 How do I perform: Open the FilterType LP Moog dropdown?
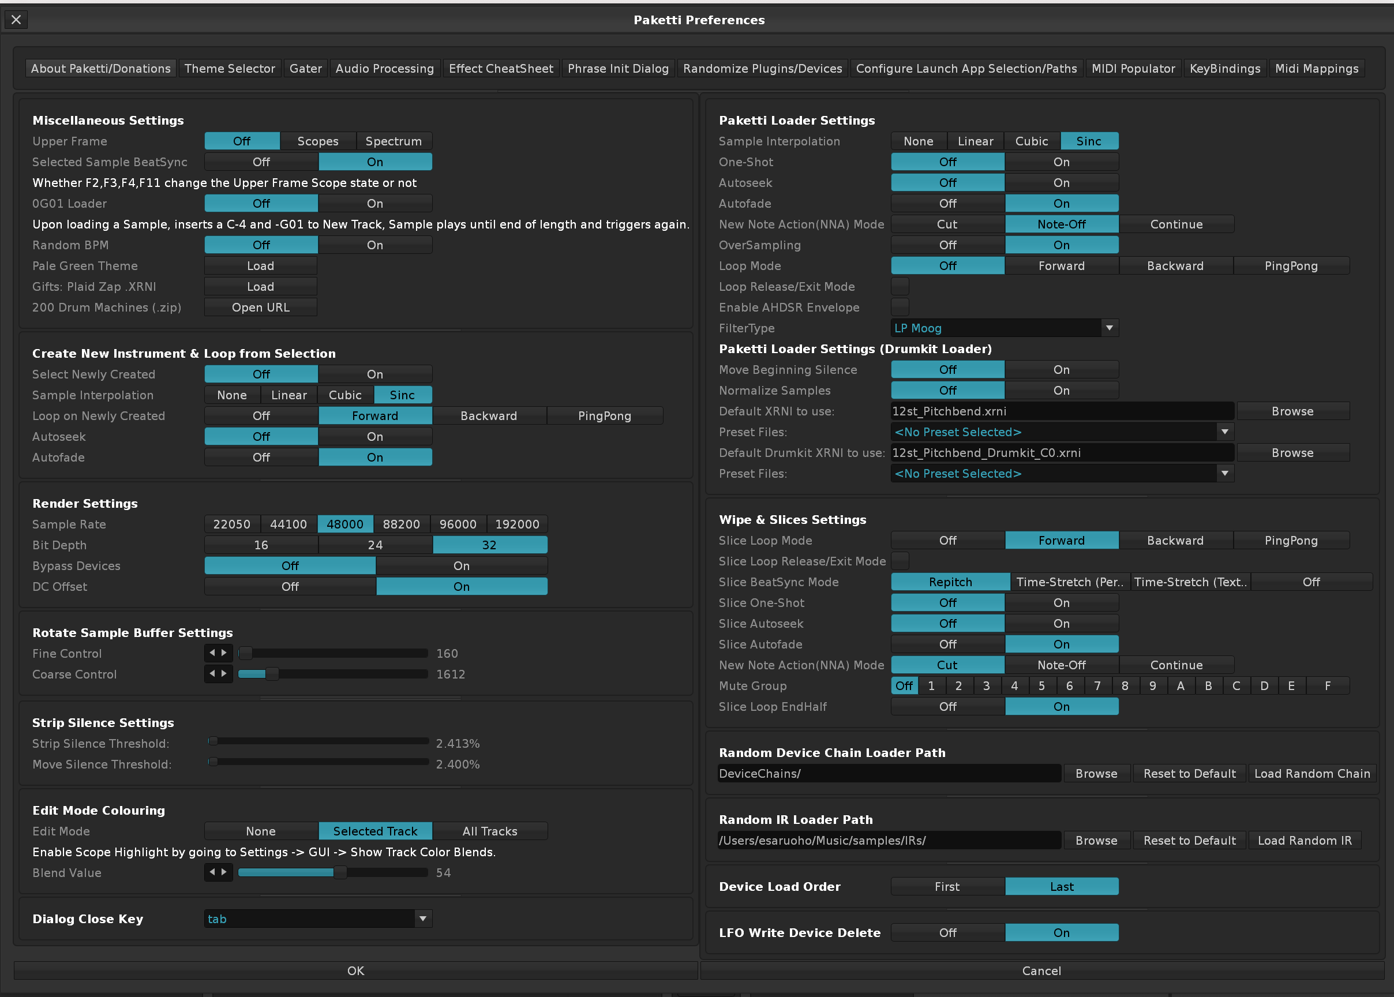tap(1108, 328)
